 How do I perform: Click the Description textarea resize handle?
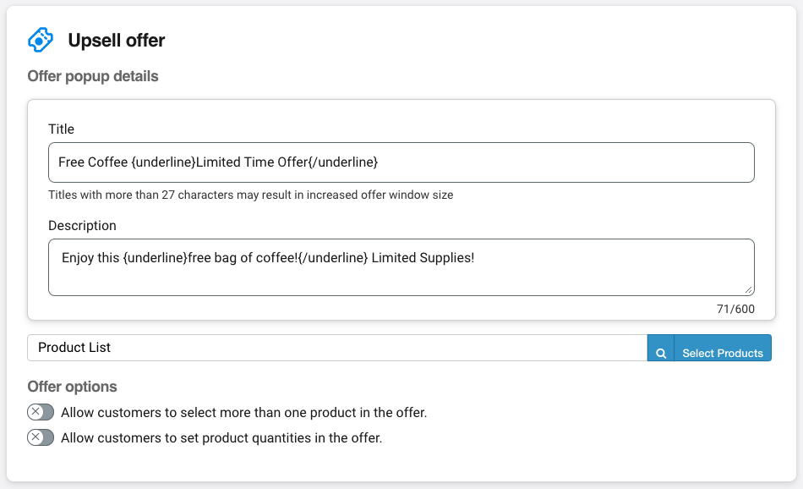pyautogui.click(x=749, y=290)
